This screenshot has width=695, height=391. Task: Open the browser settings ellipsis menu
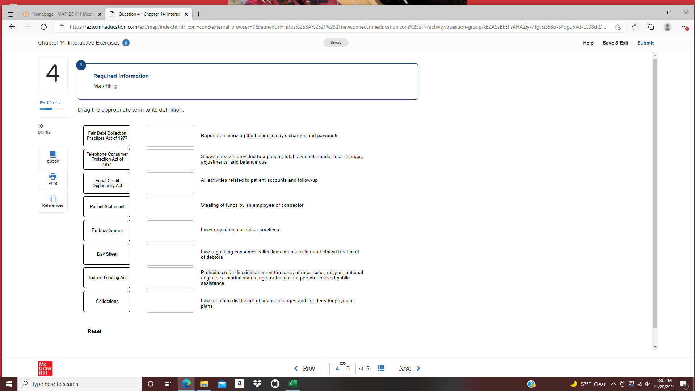[x=685, y=27]
